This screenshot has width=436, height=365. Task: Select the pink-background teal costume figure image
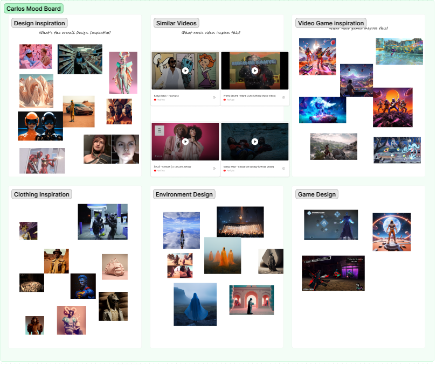click(123, 73)
